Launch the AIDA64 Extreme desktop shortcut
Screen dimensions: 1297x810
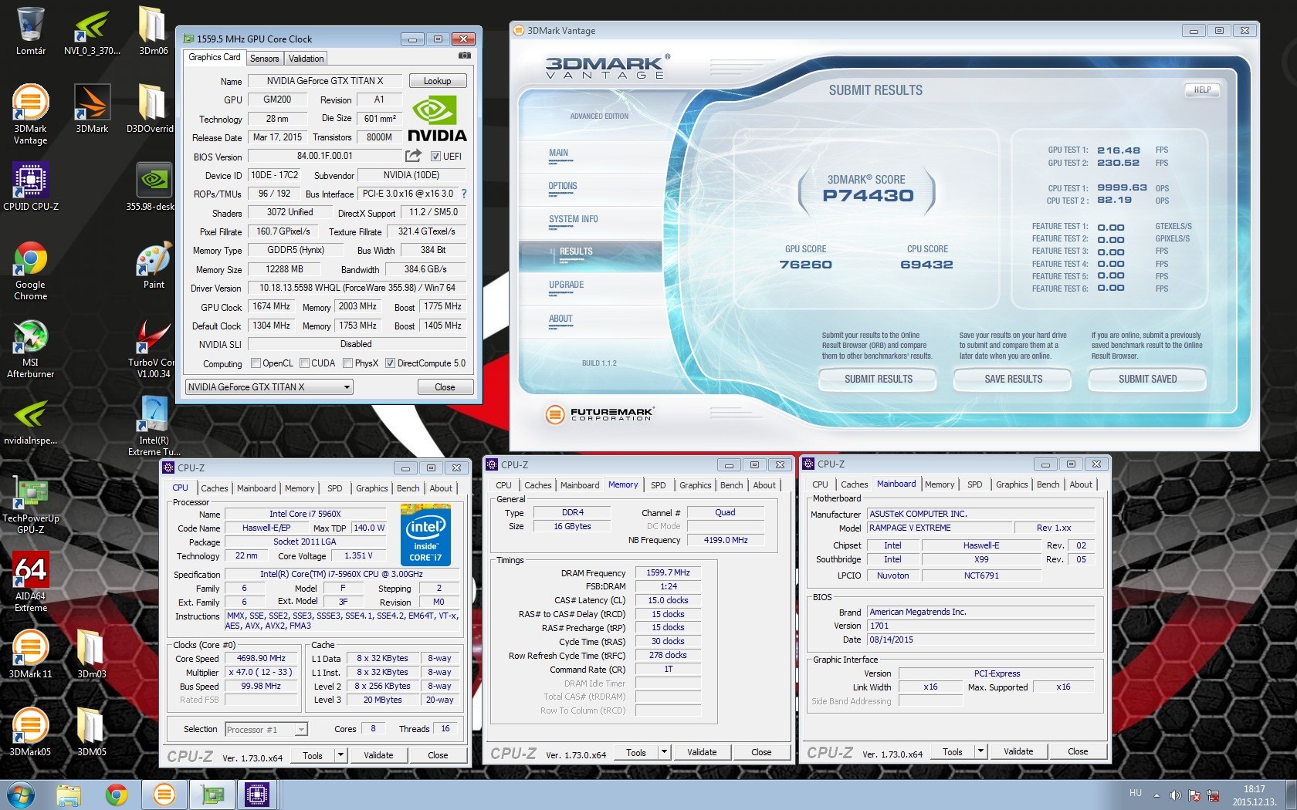point(31,582)
